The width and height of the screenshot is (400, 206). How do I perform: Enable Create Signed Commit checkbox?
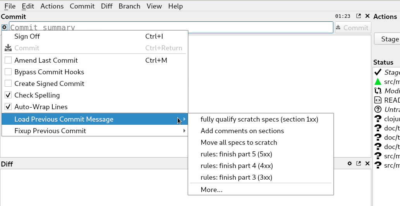coord(8,83)
